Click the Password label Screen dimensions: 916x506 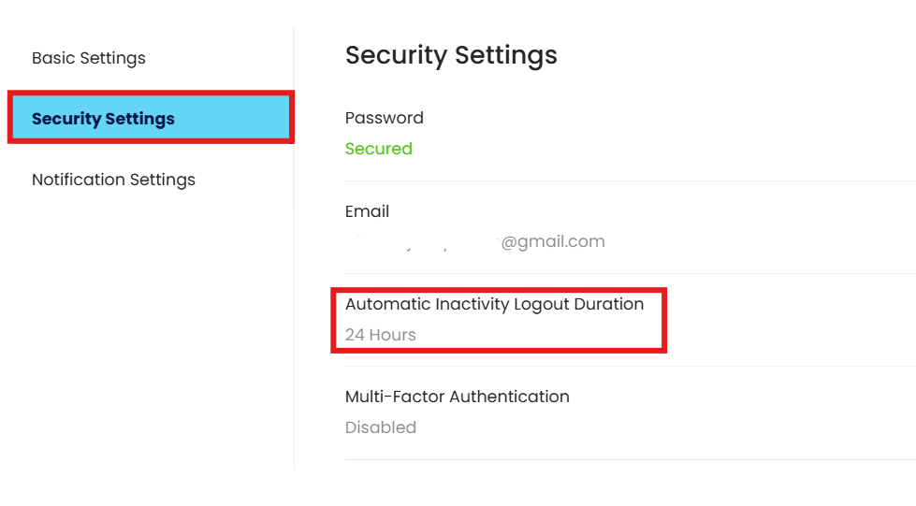[x=384, y=118]
